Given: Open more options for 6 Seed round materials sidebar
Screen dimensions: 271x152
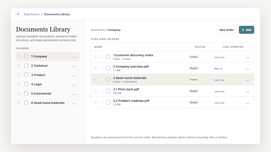Looking at the screenshot, I should 74,104.
